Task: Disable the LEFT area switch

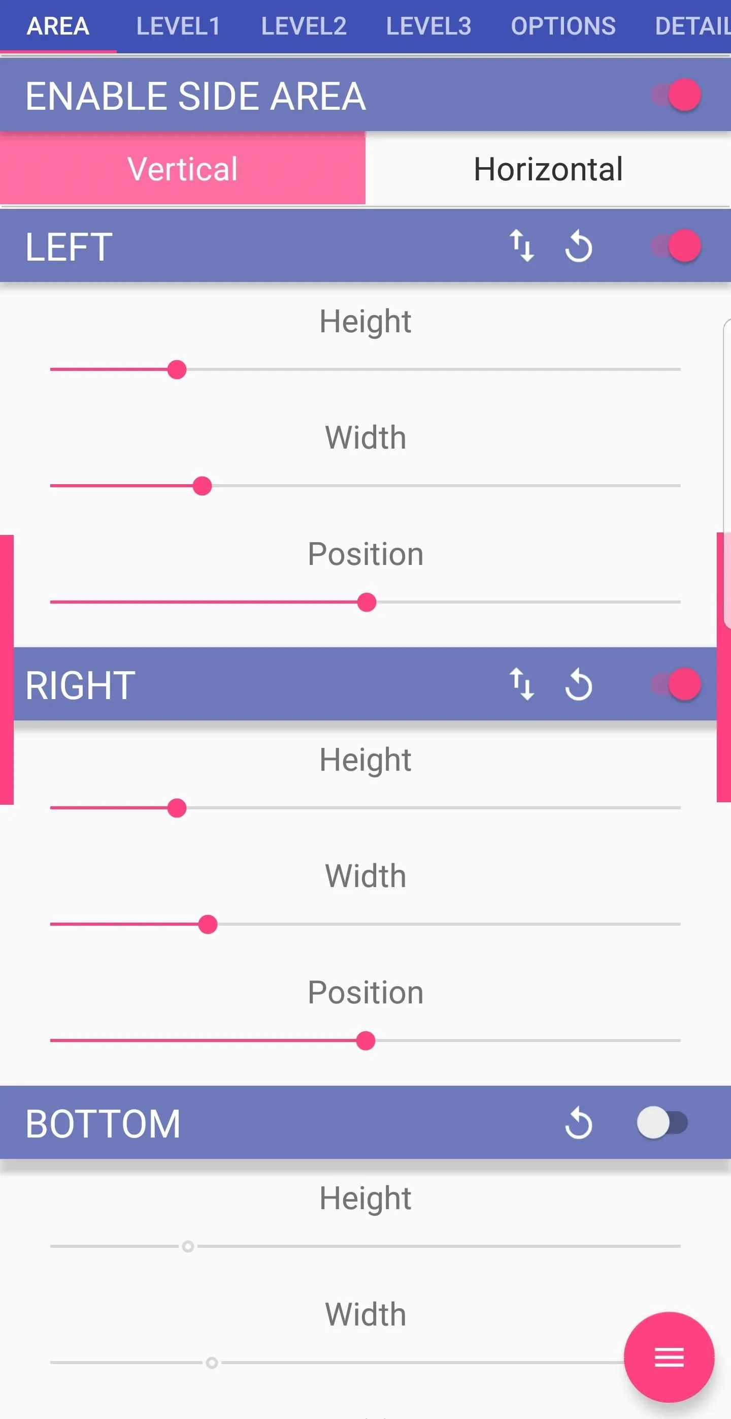Action: point(676,246)
